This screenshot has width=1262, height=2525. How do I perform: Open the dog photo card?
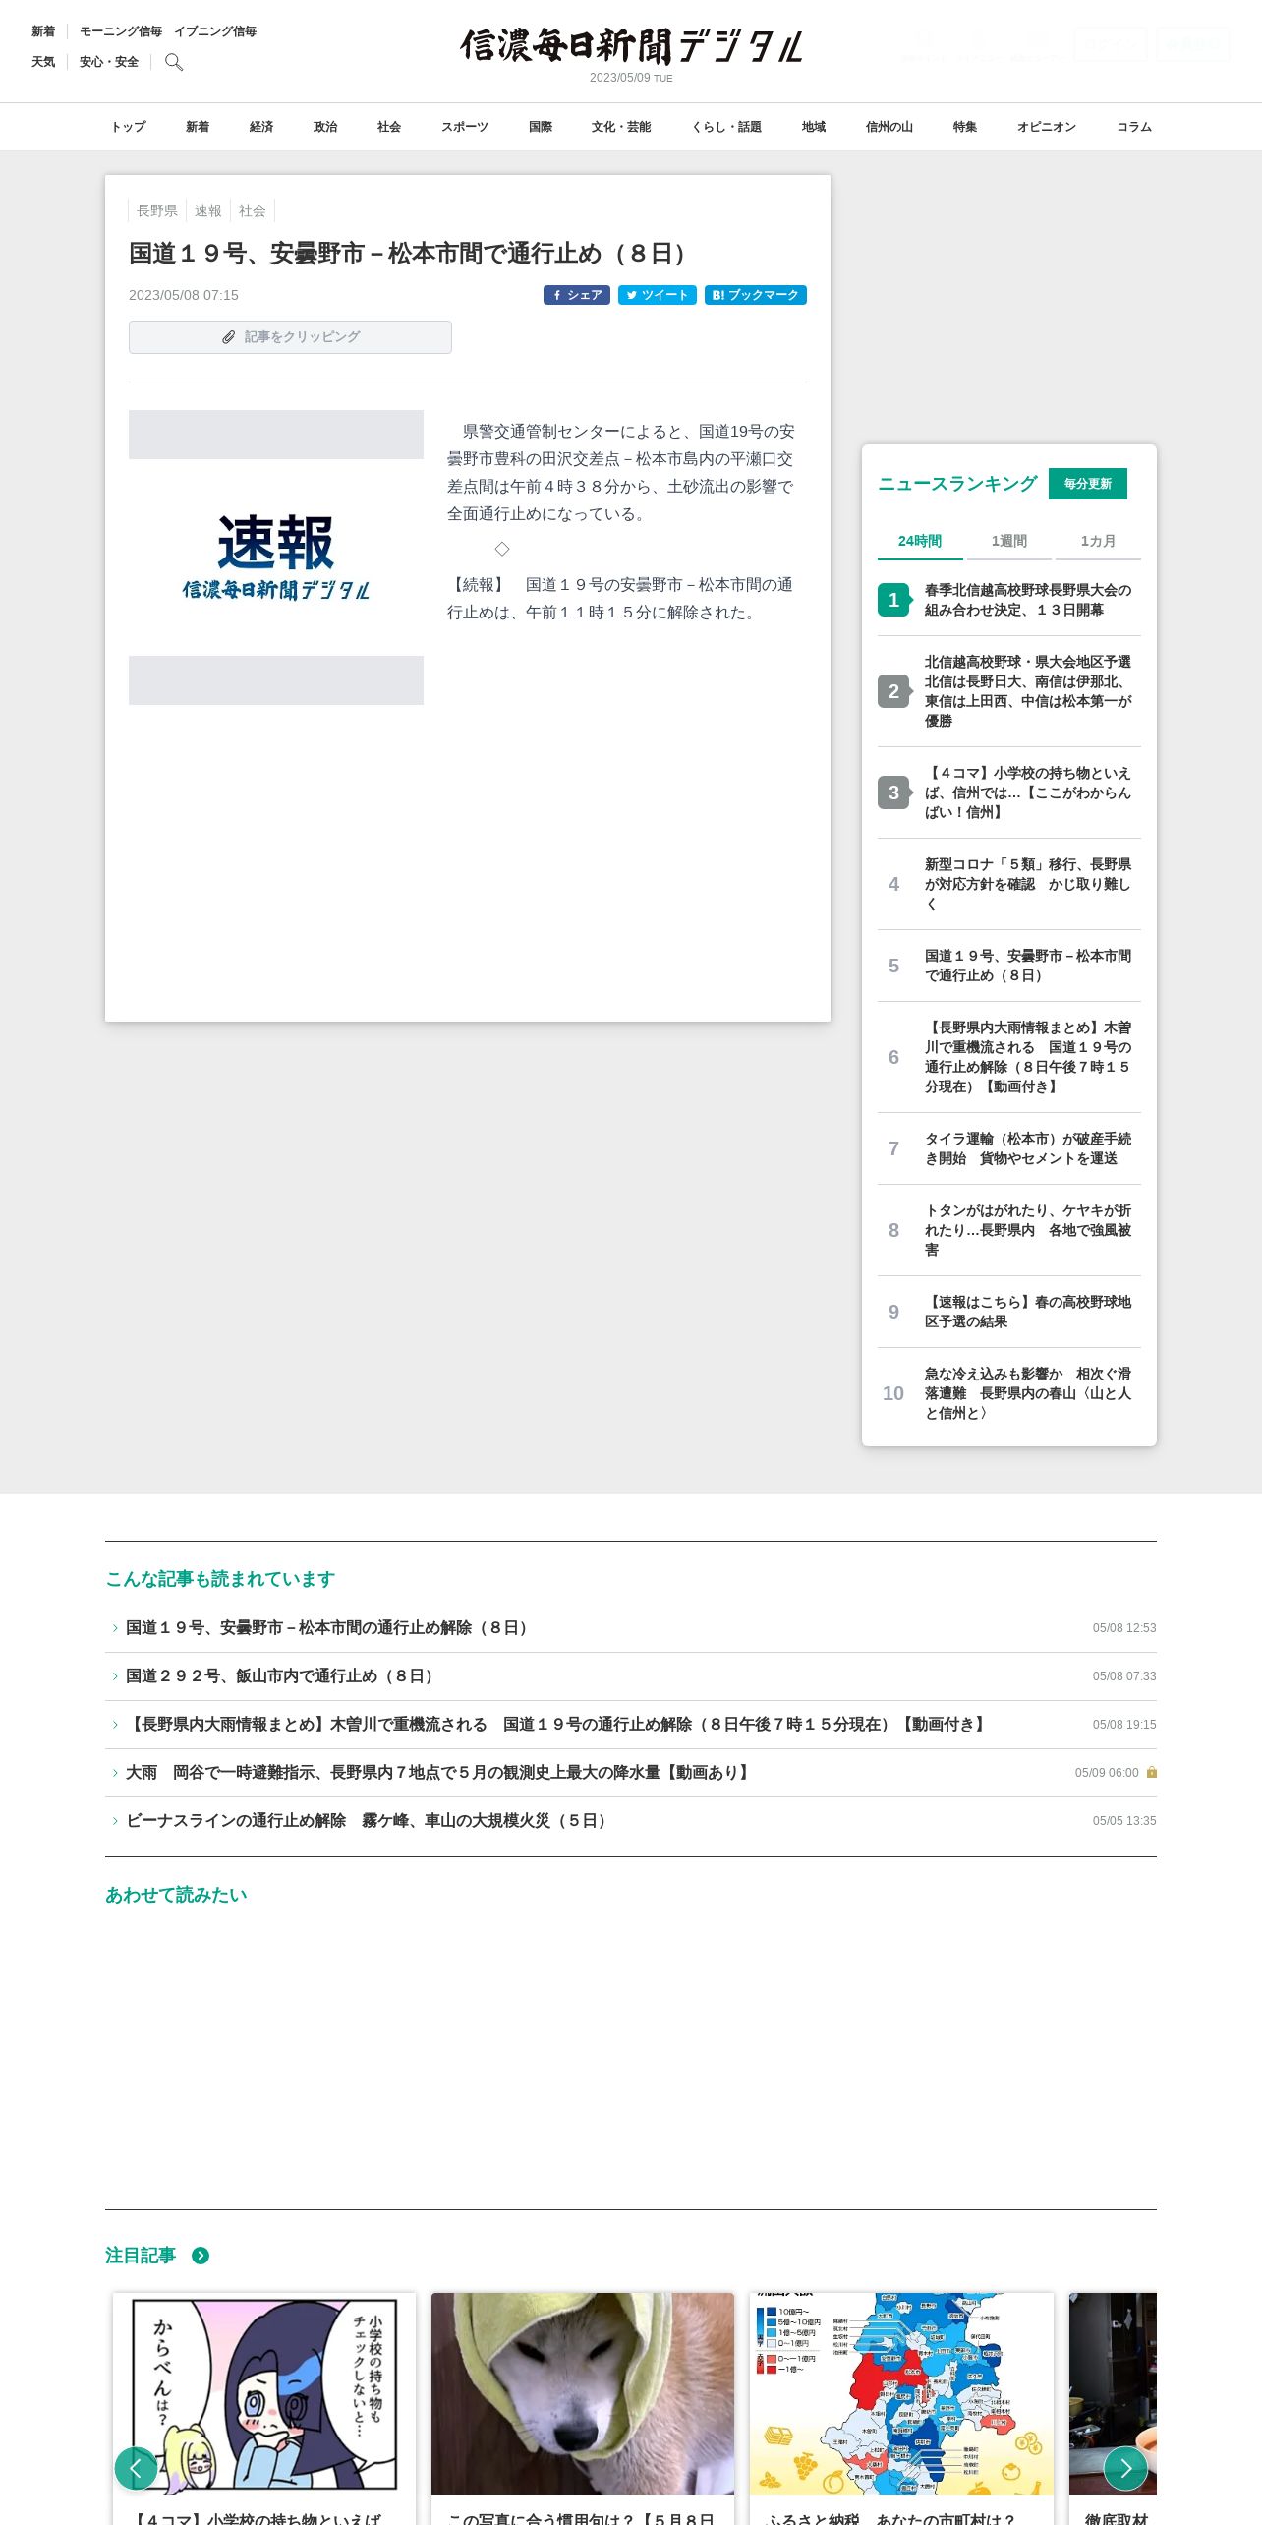[583, 2393]
